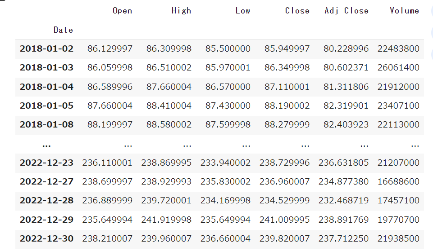This screenshot has width=433, height=251.
Task: Click Adj Close value 232.468719
Action: click(x=343, y=201)
